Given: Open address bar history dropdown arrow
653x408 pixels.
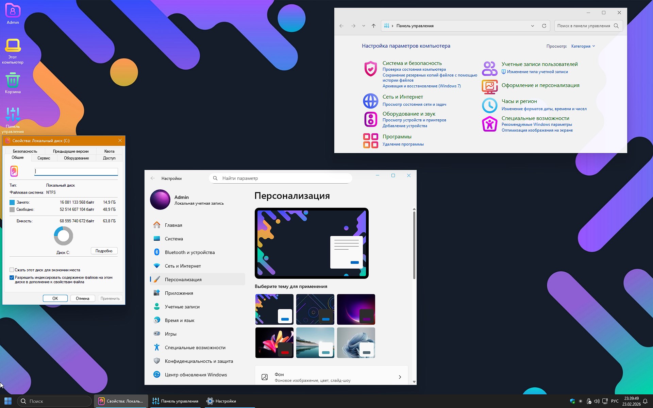Looking at the screenshot, I should pos(533,26).
